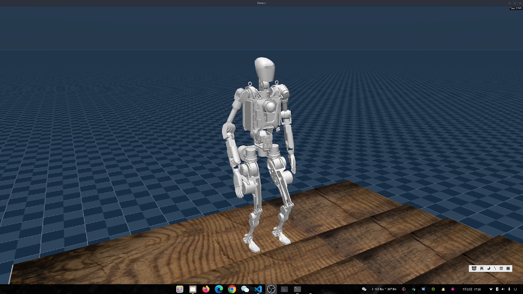Open the input method toolbox grid icon
The image size is (523, 294).
508,268
